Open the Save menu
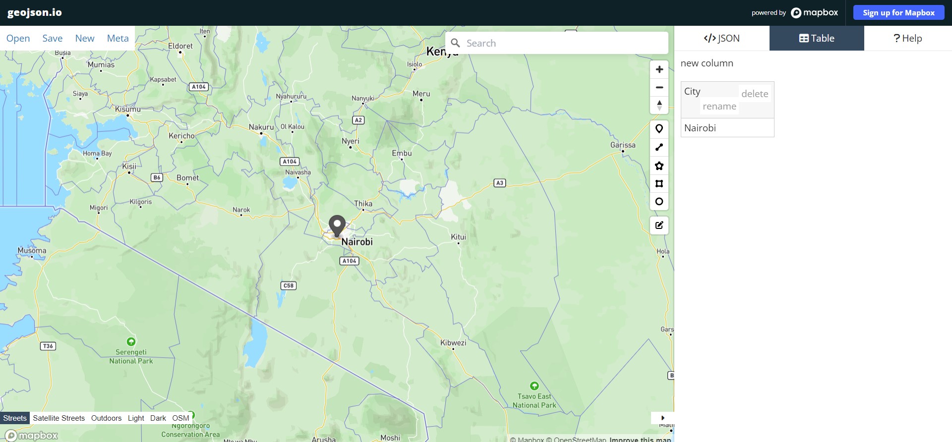Screen dimensions: 952x442 click(x=52, y=38)
